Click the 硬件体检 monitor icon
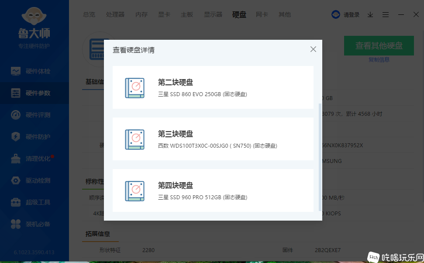 coord(16,72)
